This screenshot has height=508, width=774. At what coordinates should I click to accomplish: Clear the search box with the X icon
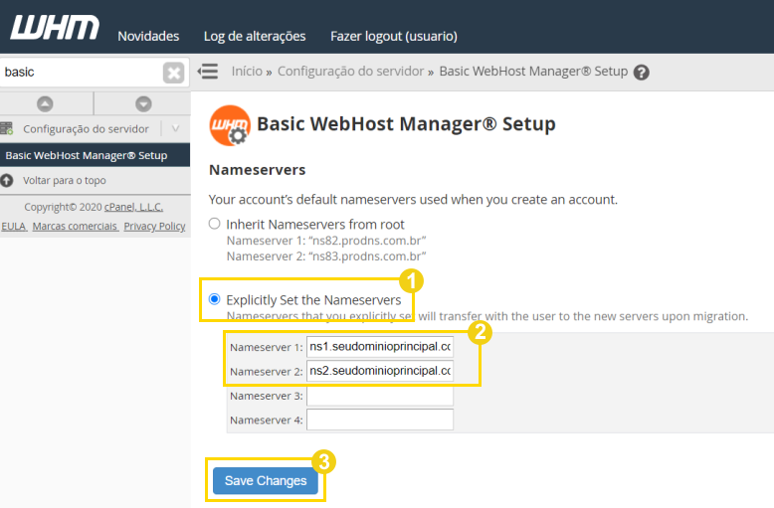coord(174,73)
